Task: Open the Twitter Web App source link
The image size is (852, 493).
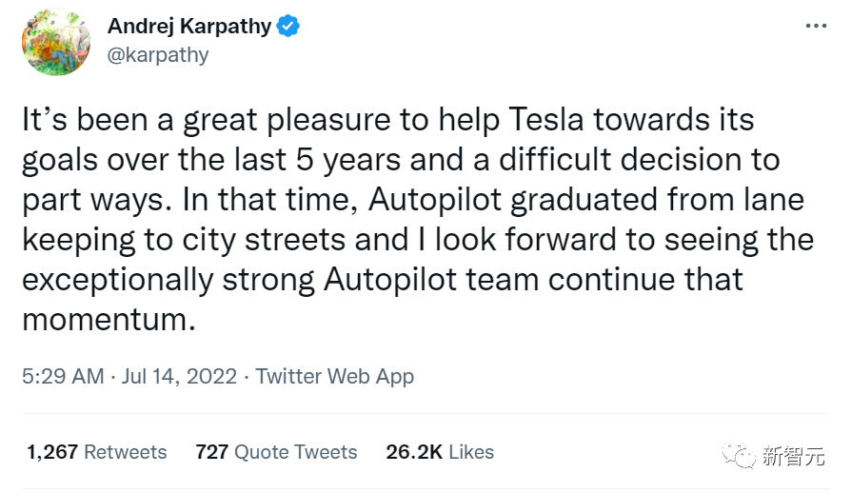Action: click(335, 376)
